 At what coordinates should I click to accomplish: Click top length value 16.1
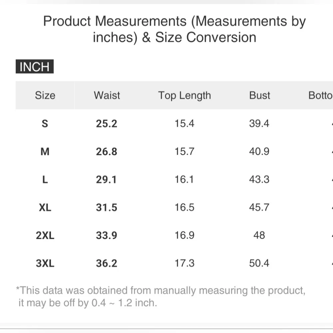184,179
